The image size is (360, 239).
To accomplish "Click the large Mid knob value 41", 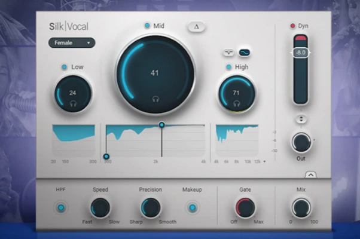I will [x=154, y=73].
